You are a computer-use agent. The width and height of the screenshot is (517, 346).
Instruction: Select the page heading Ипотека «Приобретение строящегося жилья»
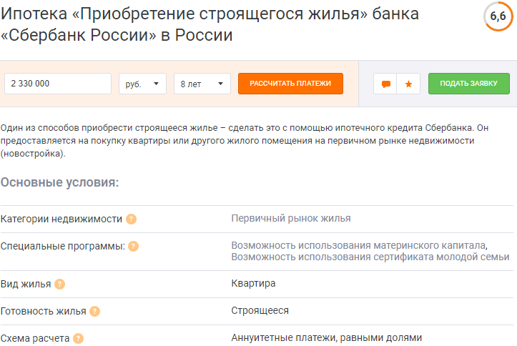point(210,24)
